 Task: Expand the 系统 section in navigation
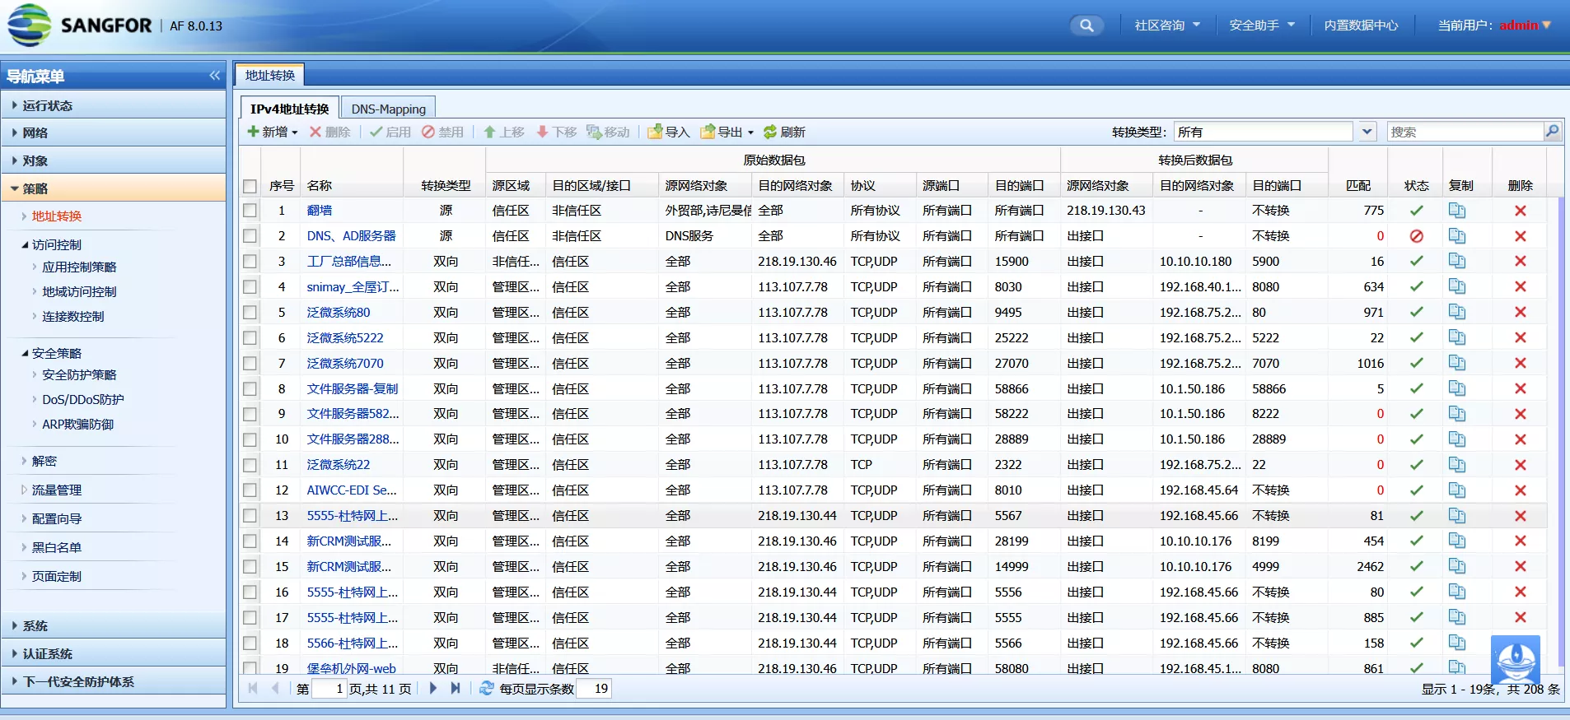(35, 626)
